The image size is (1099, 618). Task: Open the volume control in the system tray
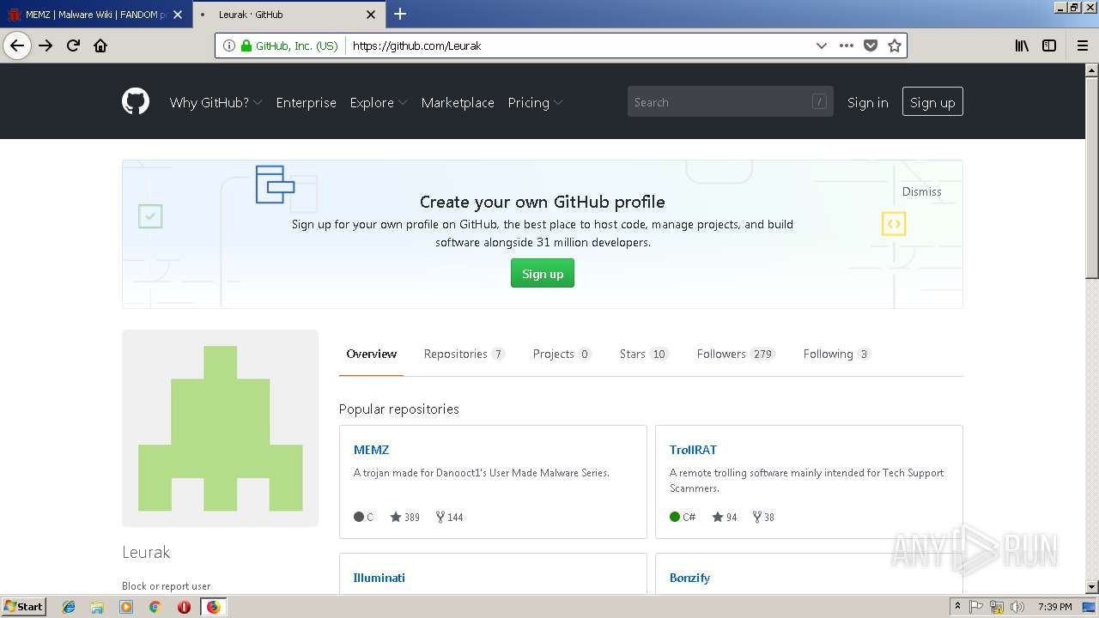tap(1017, 607)
